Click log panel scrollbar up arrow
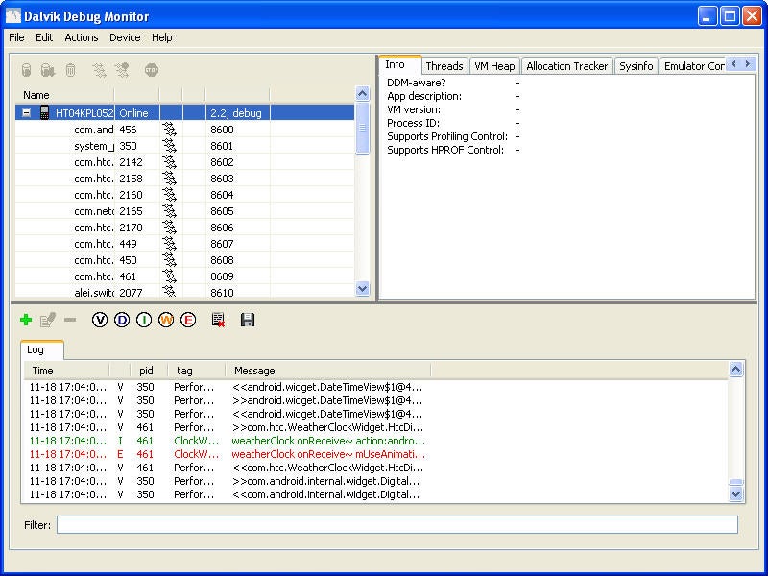768x576 pixels. [735, 370]
